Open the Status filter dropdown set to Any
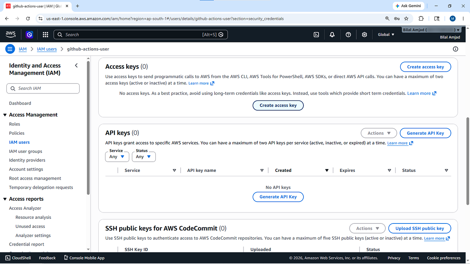Image resolution: width=470 pixels, height=264 pixels. 143,156
